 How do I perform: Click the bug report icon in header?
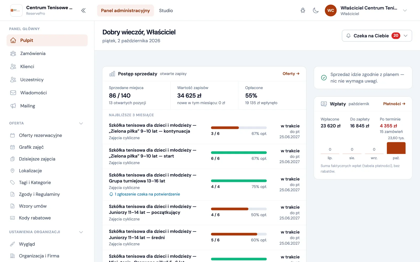[303, 10]
